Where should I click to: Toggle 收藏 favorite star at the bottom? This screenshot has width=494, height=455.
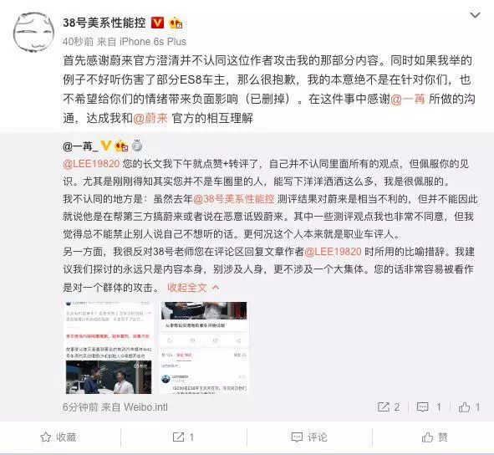click(59, 437)
